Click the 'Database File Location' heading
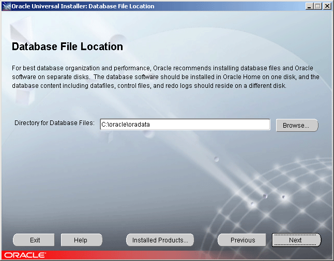 tap(67, 47)
